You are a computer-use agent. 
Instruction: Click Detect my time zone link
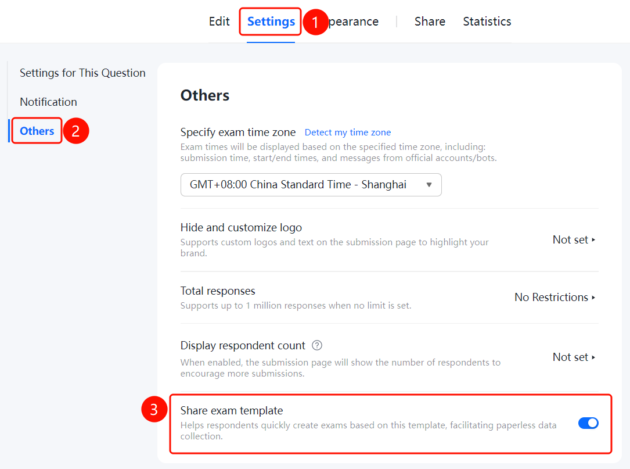click(x=348, y=133)
